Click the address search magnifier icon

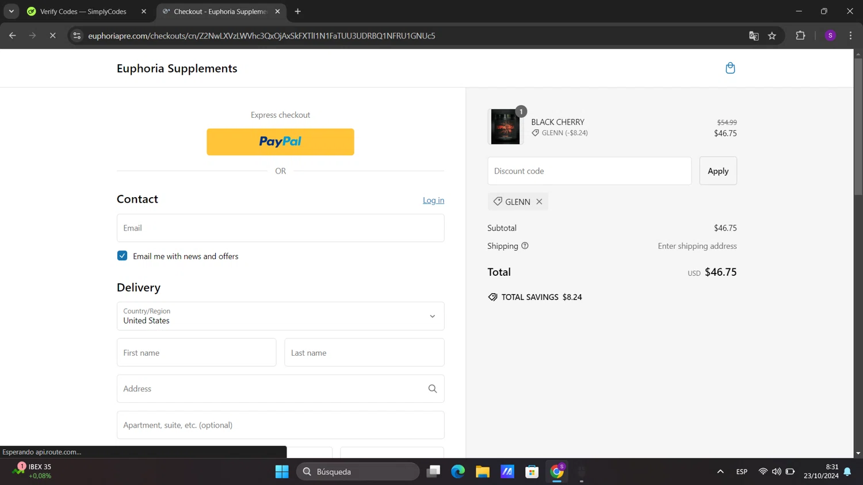click(x=433, y=389)
